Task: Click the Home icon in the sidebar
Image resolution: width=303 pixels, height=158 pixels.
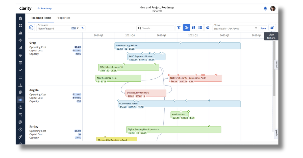Action: [x=20, y=18]
